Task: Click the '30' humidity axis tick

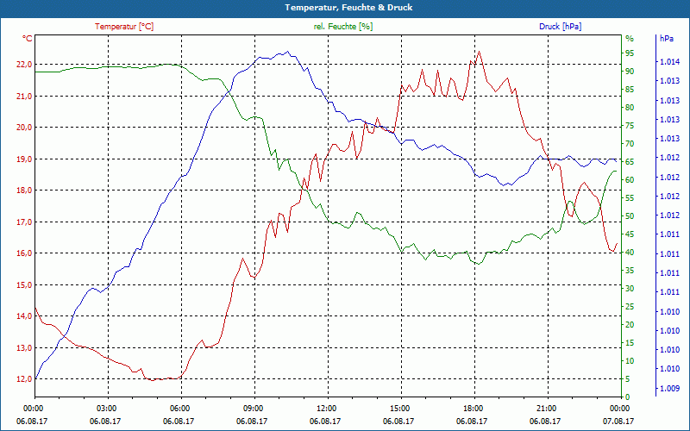Action: [x=630, y=289]
